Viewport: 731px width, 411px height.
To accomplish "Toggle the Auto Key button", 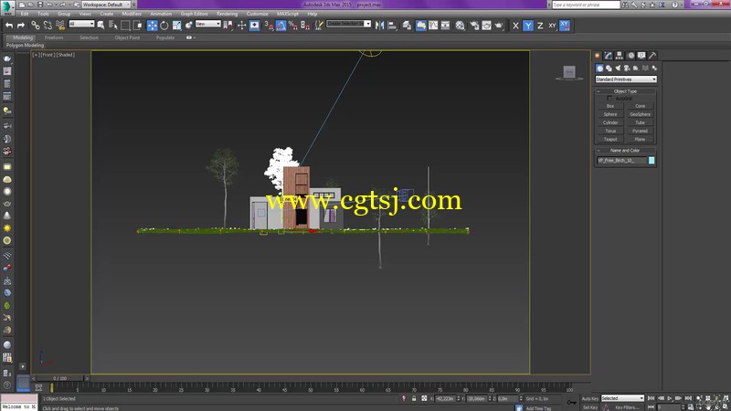I will pyautogui.click(x=590, y=398).
